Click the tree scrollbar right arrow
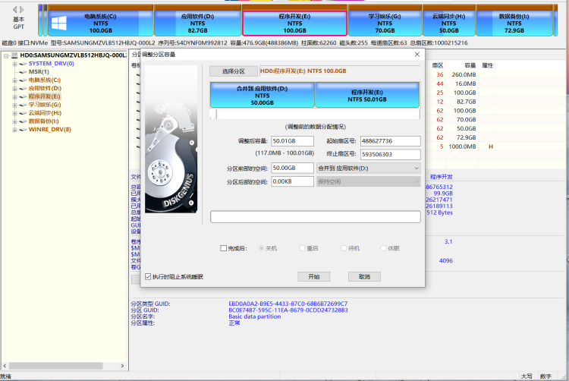The width and height of the screenshot is (569, 381). pos(122,366)
